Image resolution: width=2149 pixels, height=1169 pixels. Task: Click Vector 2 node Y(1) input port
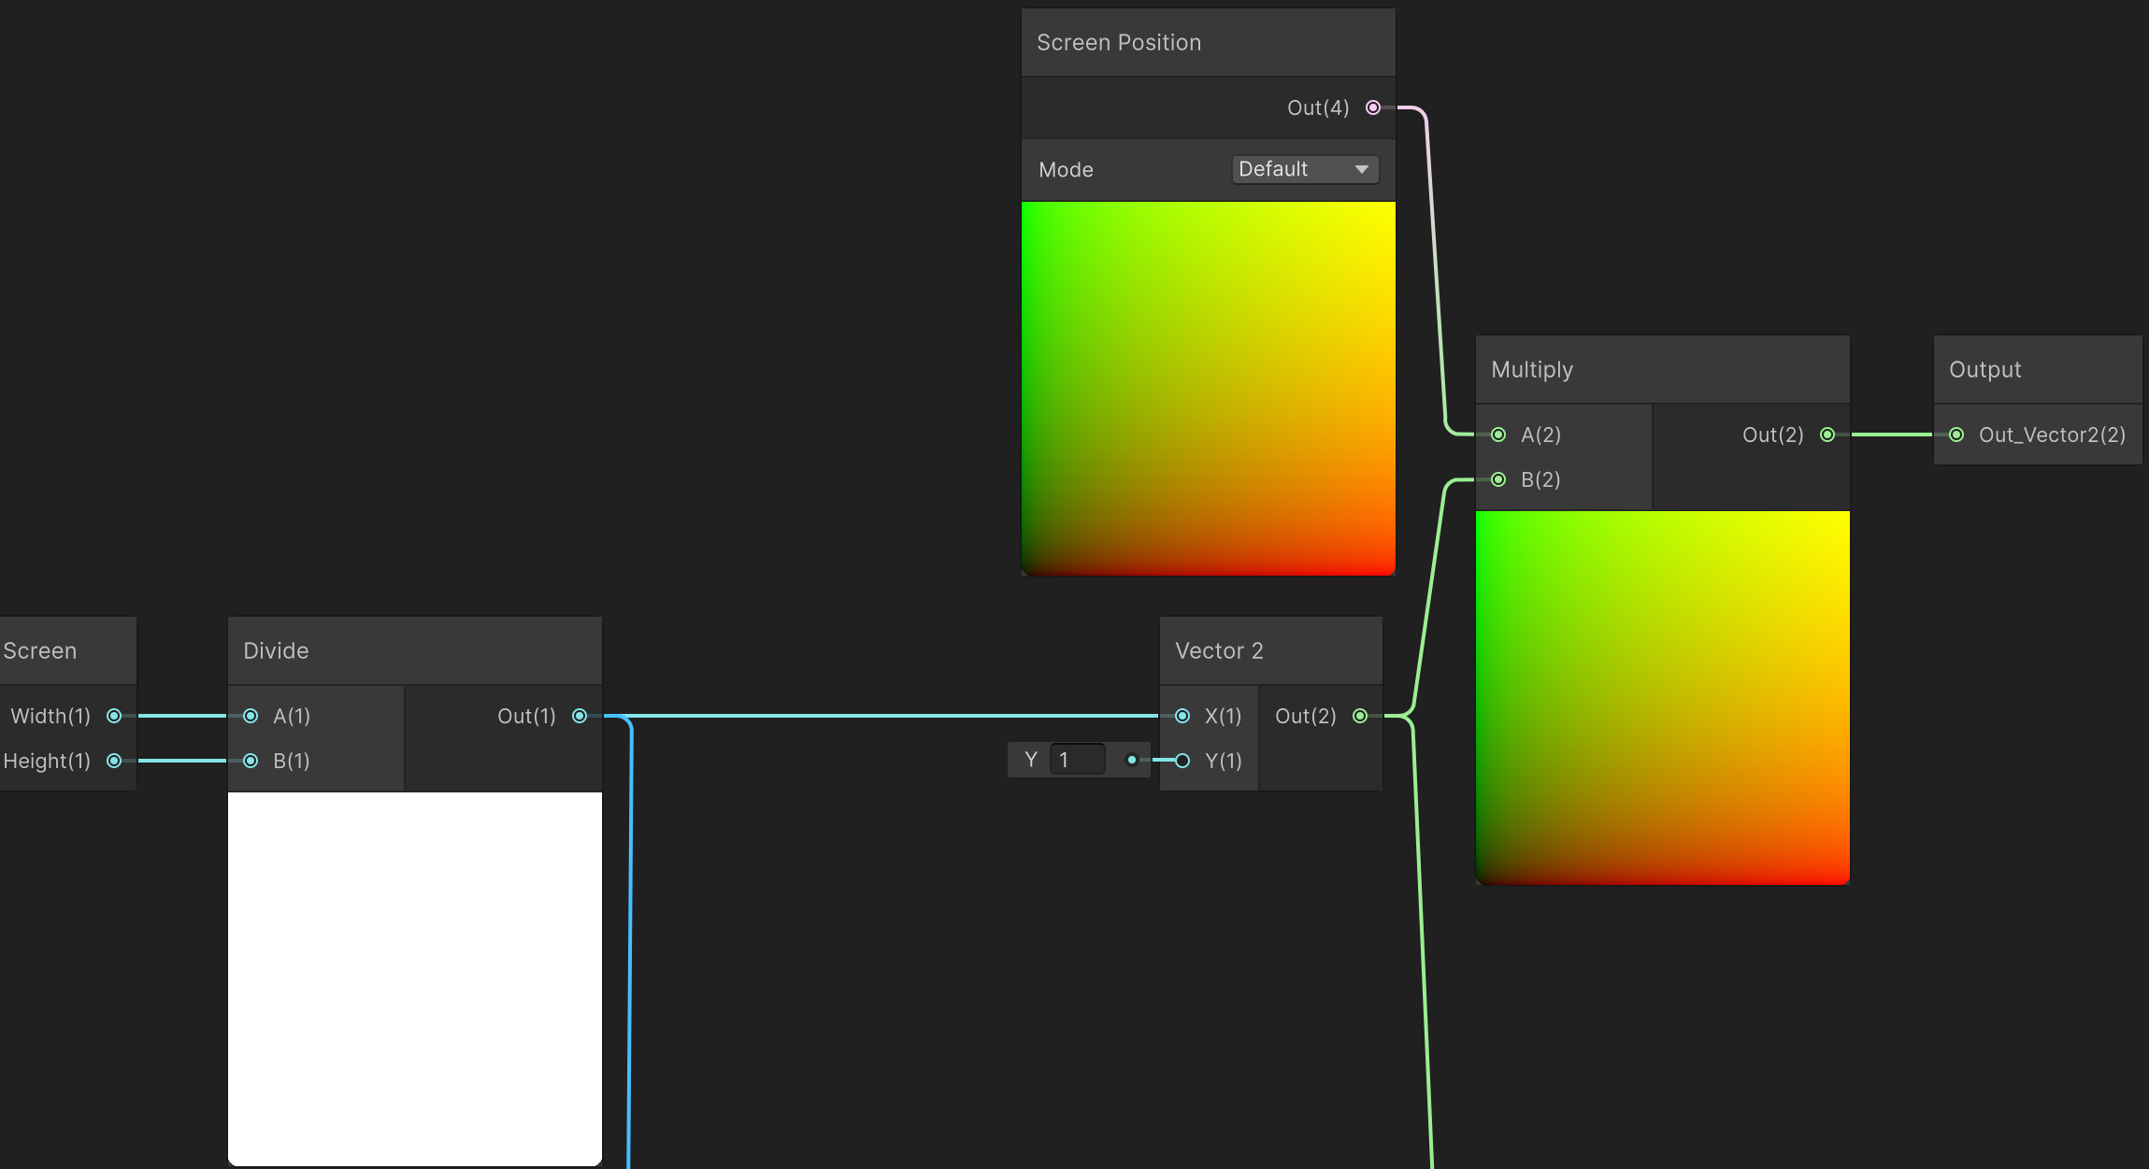1182,761
